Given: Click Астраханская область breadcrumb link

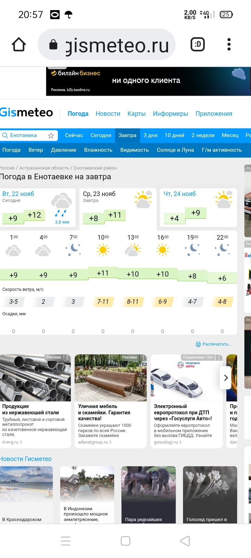Looking at the screenshot, I should pyautogui.click(x=44, y=168).
